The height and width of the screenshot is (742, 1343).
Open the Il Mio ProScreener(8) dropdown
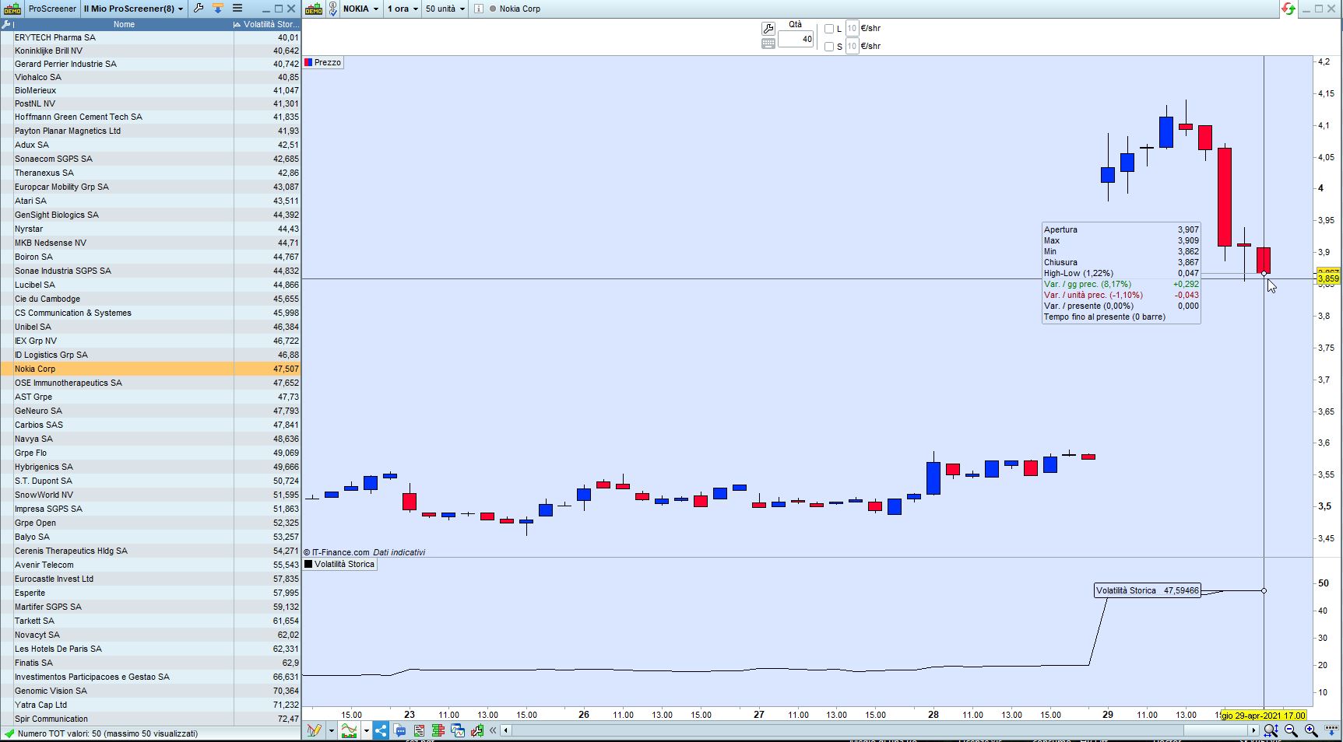(134, 9)
